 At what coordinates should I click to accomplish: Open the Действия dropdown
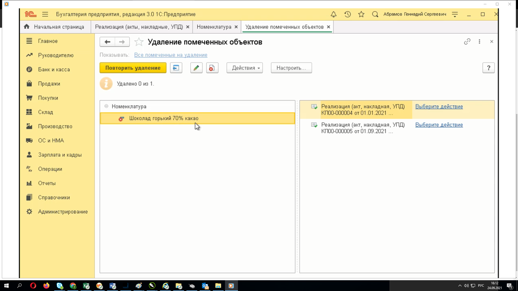point(245,68)
